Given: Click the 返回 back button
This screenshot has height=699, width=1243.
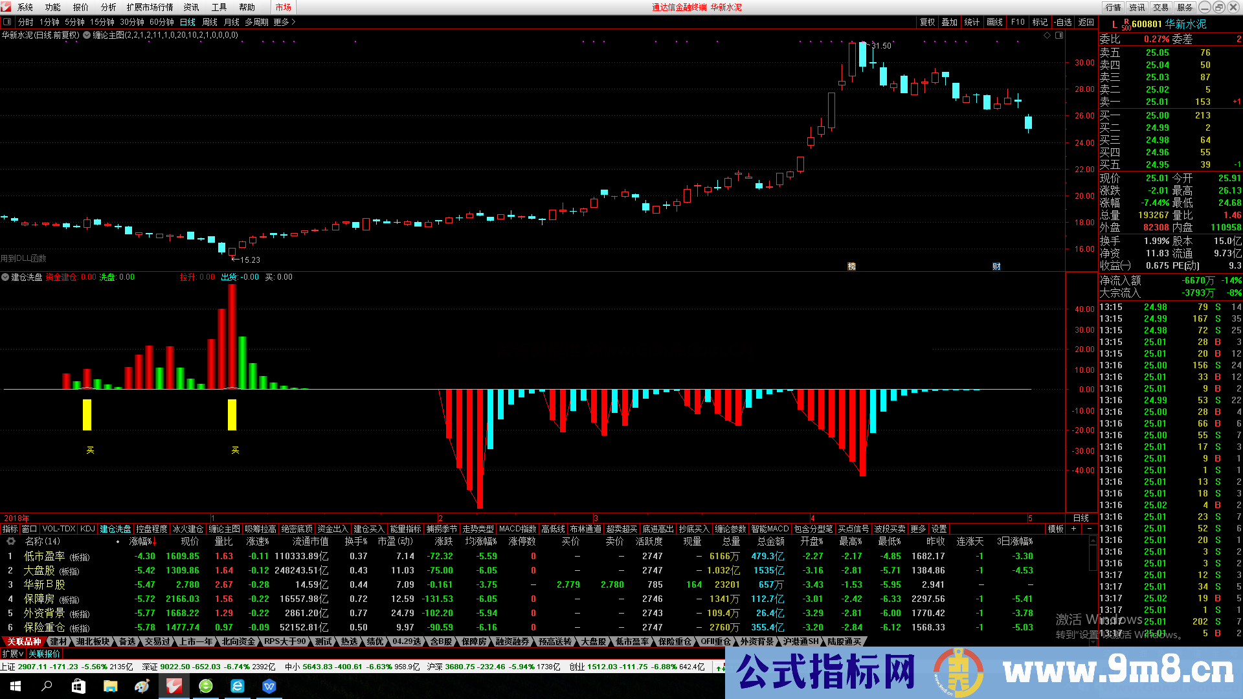Looking at the screenshot, I should tap(1086, 22).
